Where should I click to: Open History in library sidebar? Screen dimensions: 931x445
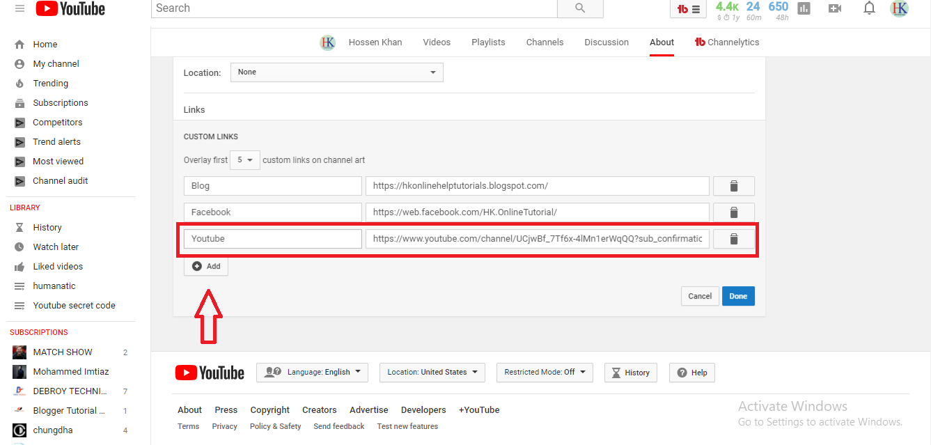point(47,227)
